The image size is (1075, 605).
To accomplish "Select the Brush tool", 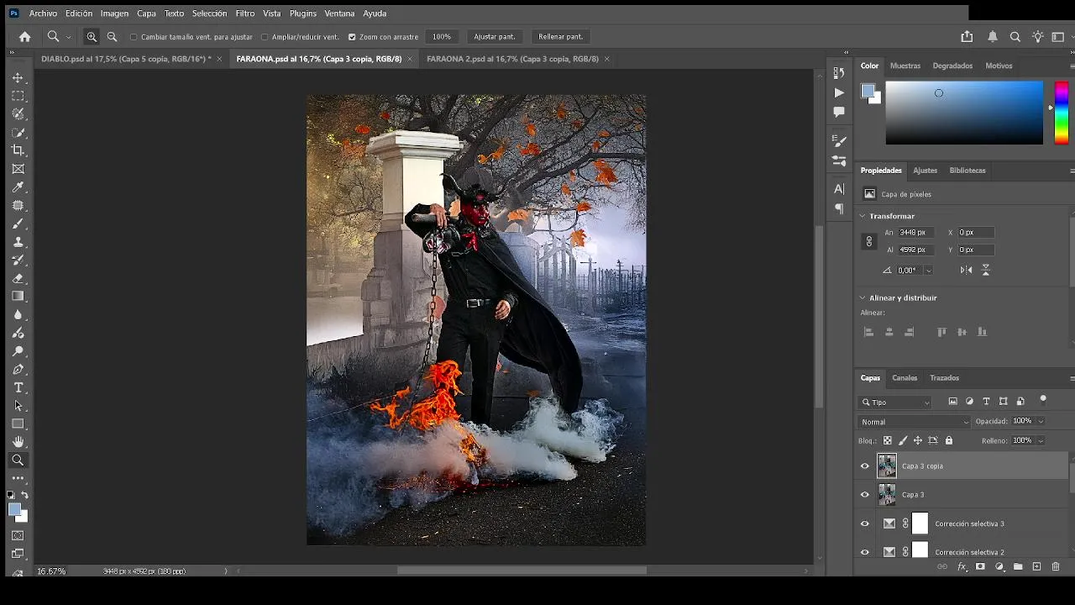I will pyautogui.click(x=18, y=224).
